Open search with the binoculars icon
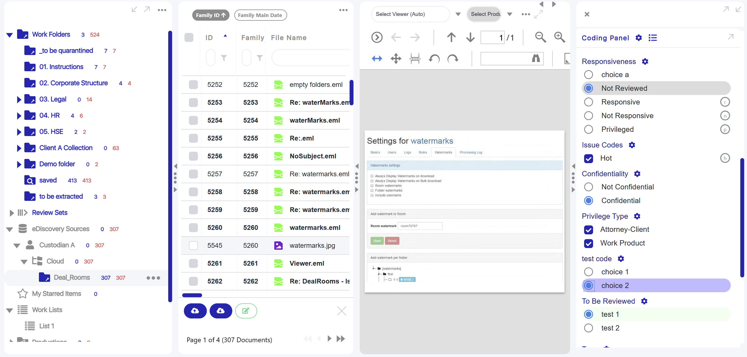 click(535, 58)
